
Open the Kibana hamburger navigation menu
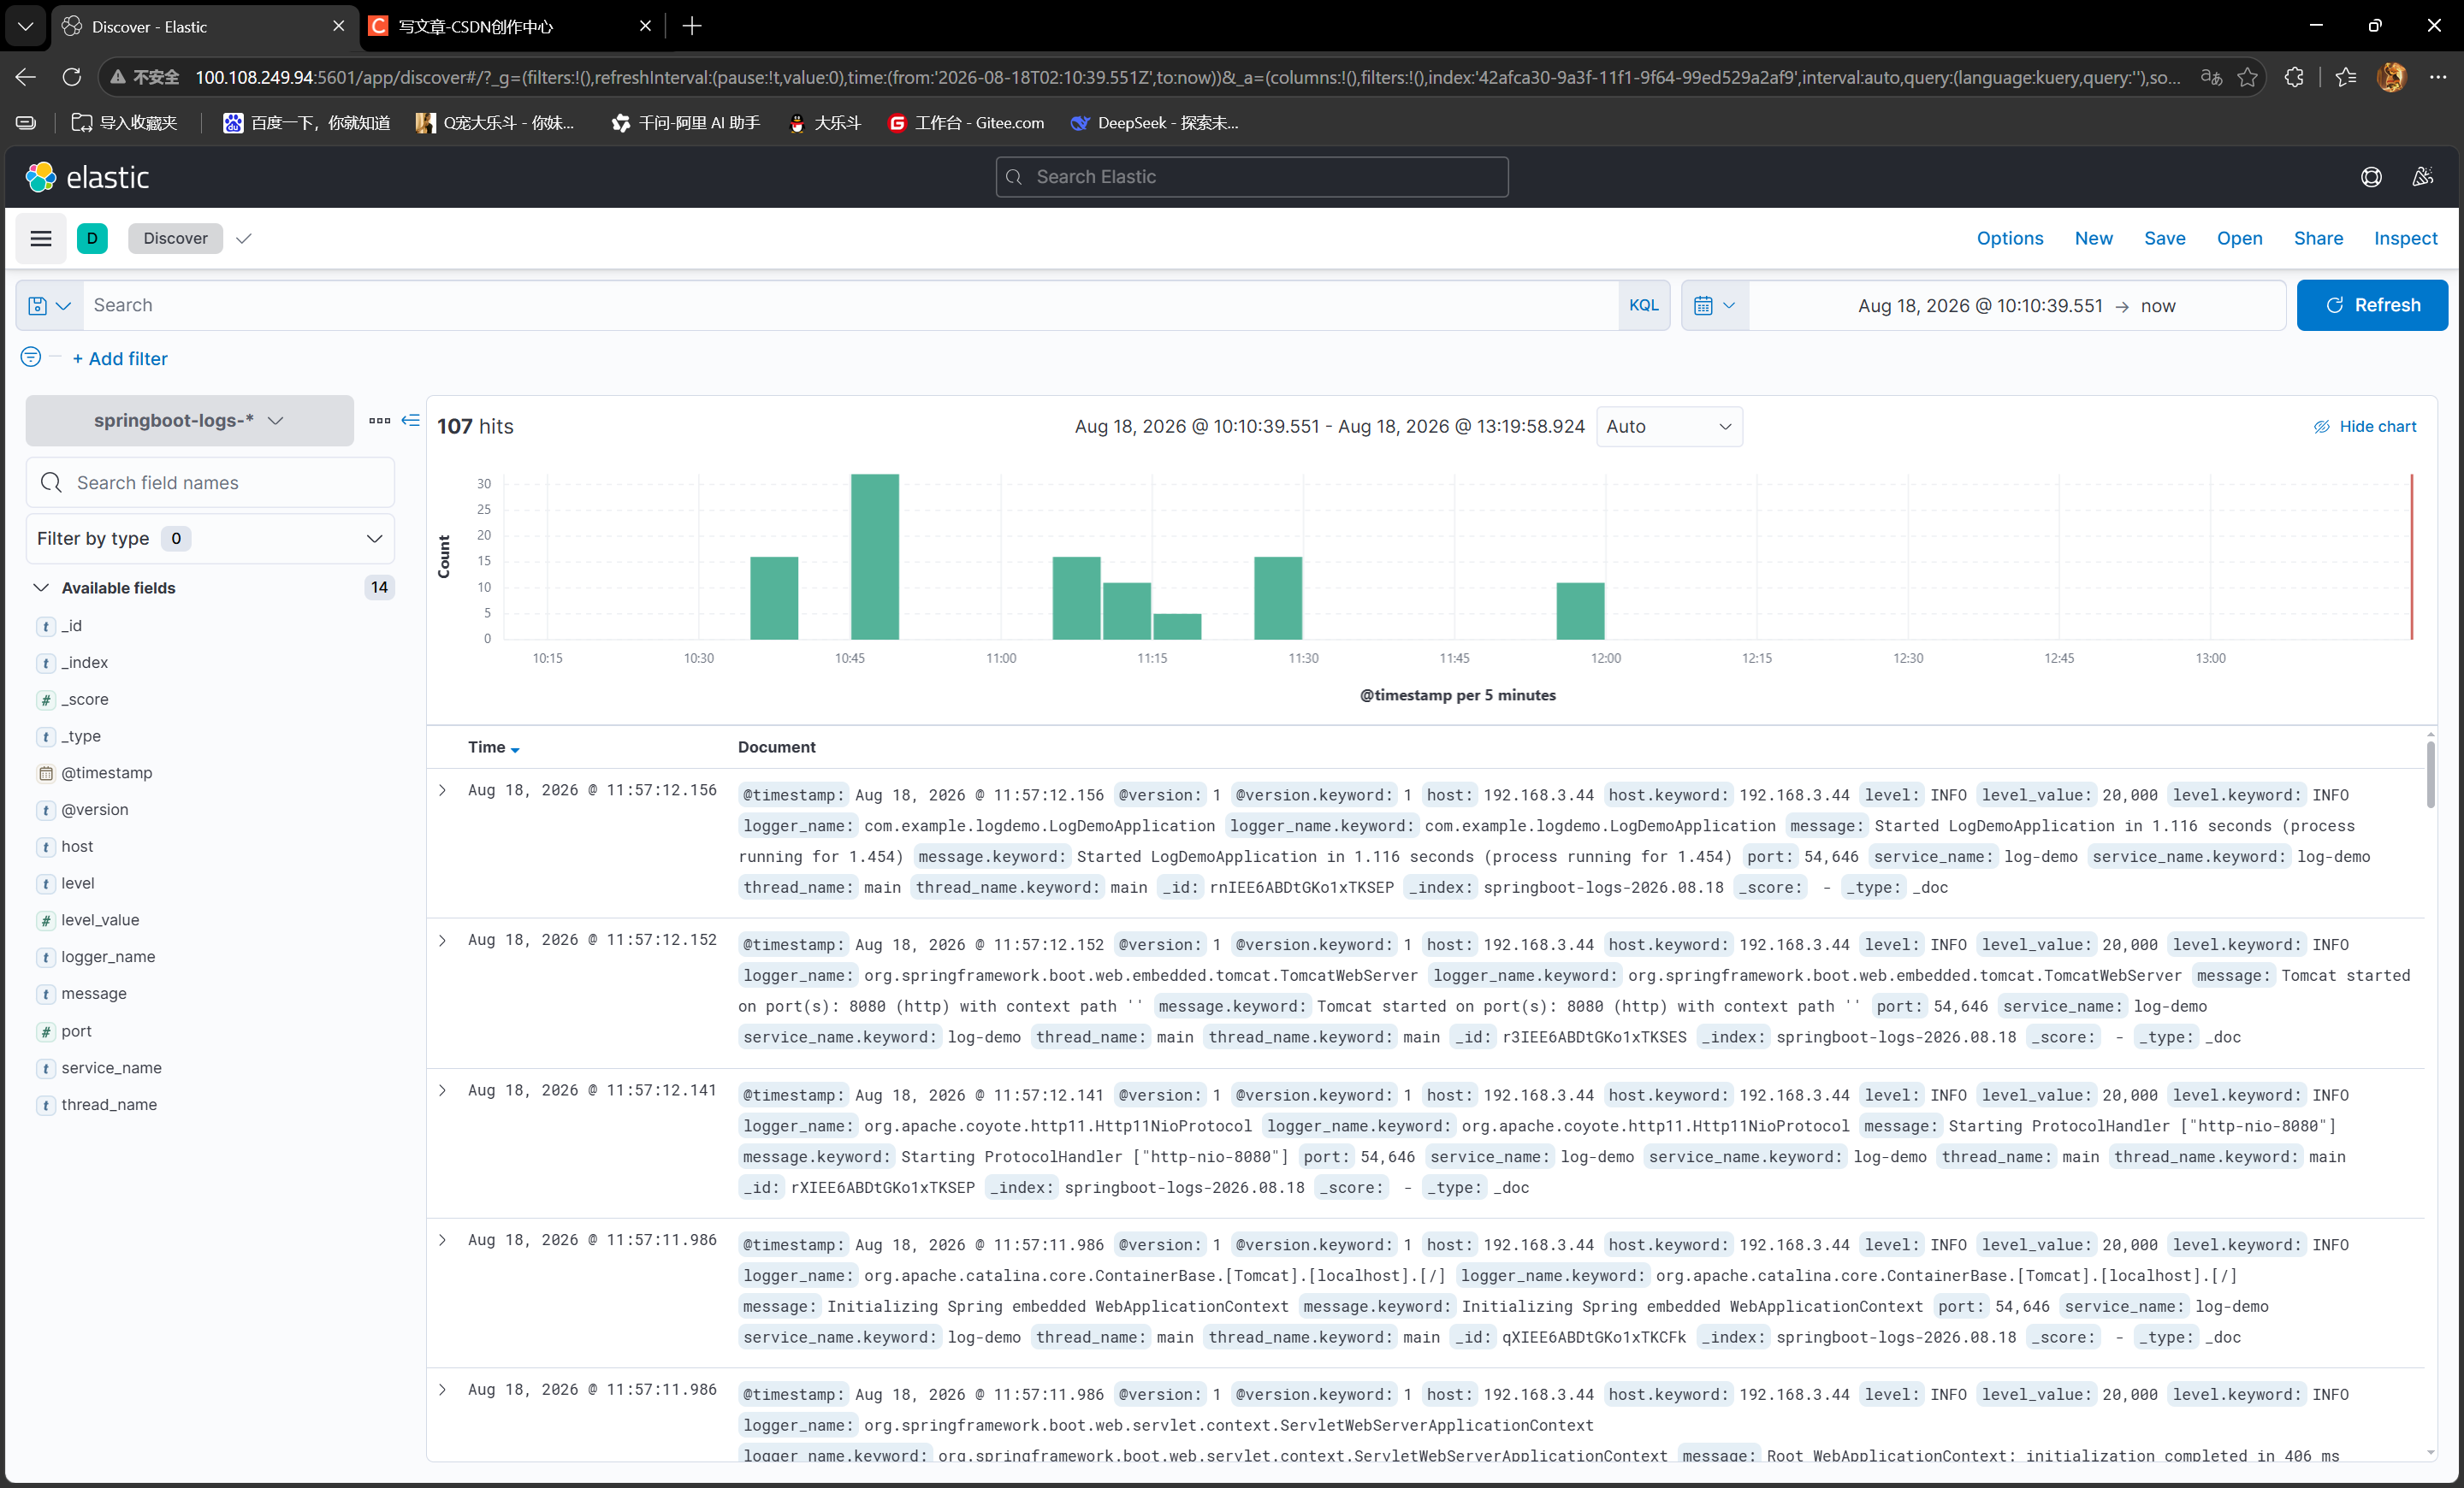[x=41, y=238]
